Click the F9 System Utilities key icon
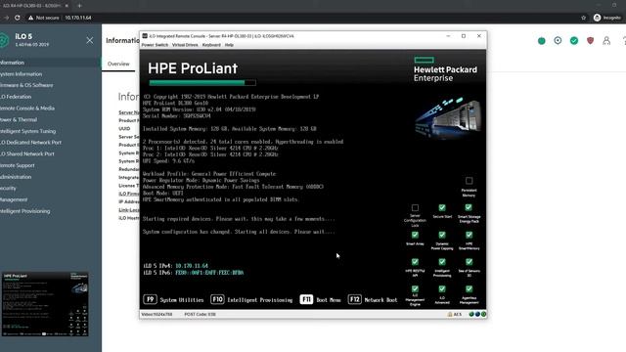The image size is (626, 352). click(150, 299)
